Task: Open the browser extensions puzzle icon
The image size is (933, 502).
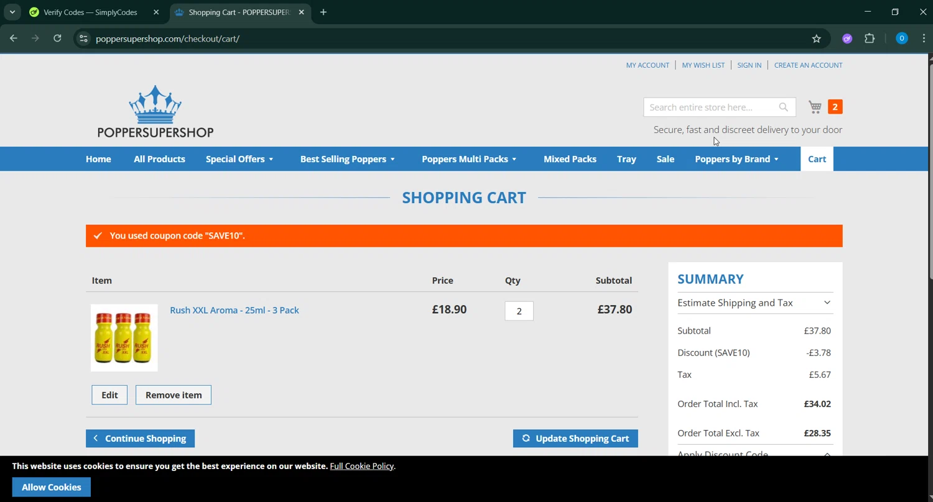Action: pyautogui.click(x=870, y=39)
